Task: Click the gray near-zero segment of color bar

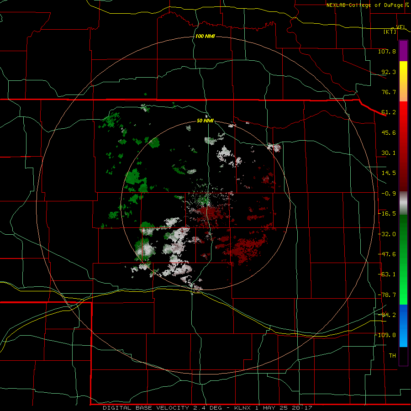Action: pos(403,203)
